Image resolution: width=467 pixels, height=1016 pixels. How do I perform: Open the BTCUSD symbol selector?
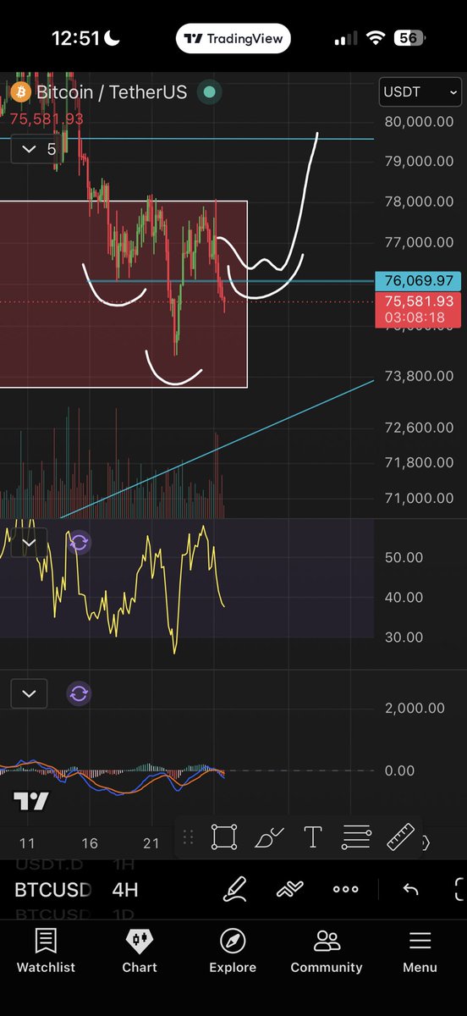52,890
